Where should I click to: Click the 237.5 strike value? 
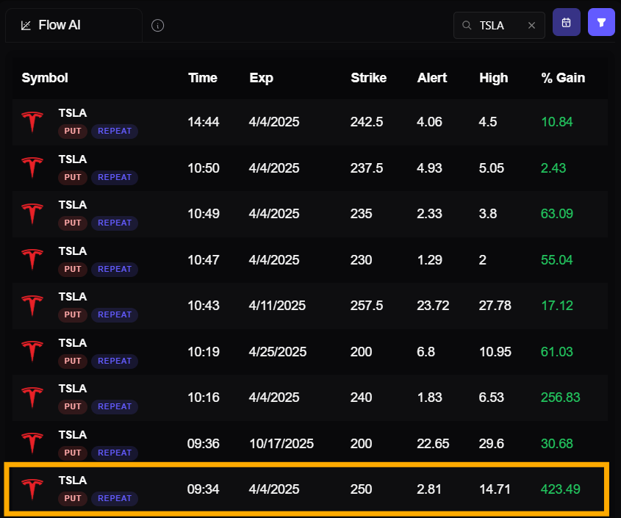[x=366, y=168]
